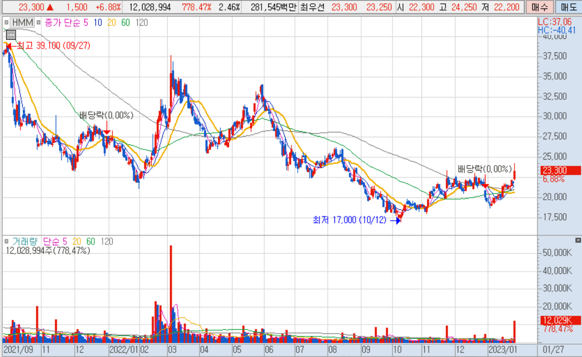Click the 1,500 price change in the top bar
Screen dimensions: 582x357
(77, 7)
